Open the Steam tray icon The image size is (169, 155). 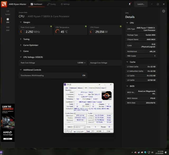(139, 152)
